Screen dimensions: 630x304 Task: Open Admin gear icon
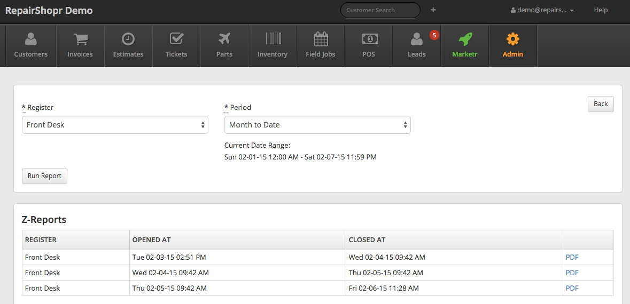point(513,39)
